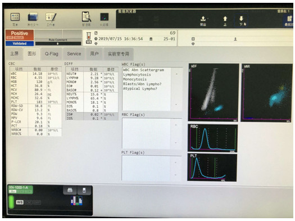Click the Rule Comment progress bar
Image resolution: width=295 pixels, height=221 pixels.
click(x=58, y=43)
